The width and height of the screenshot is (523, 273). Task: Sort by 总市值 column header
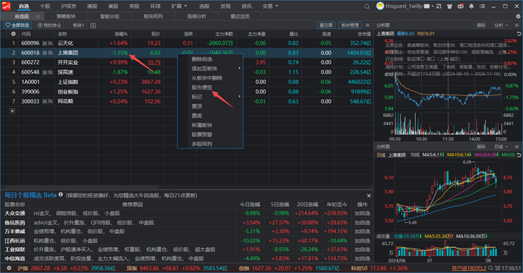pyautogui.click(x=363, y=34)
